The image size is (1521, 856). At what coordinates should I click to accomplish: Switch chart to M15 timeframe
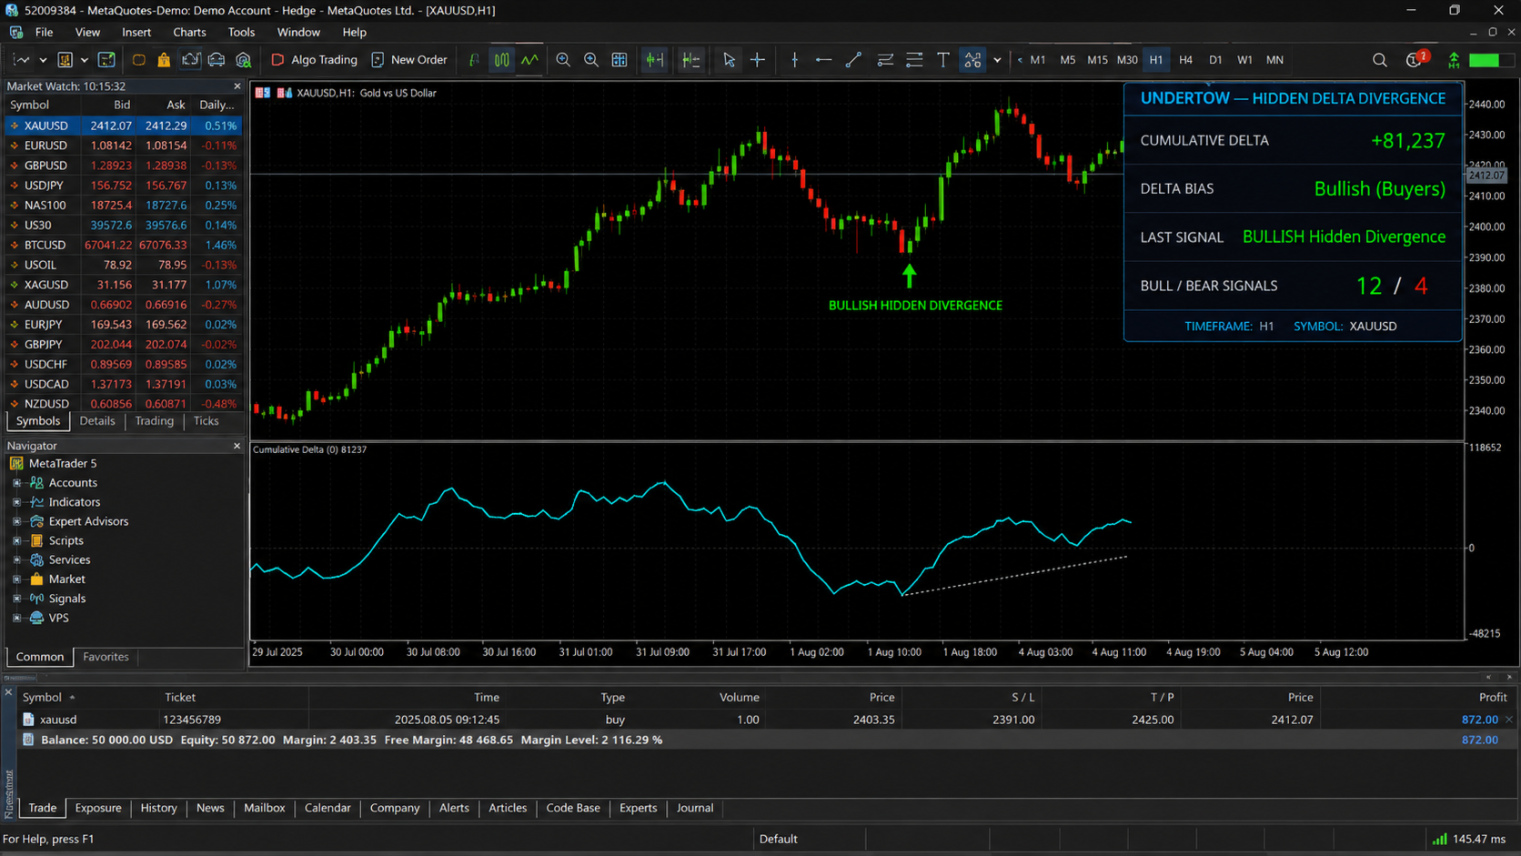[x=1097, y=60]
